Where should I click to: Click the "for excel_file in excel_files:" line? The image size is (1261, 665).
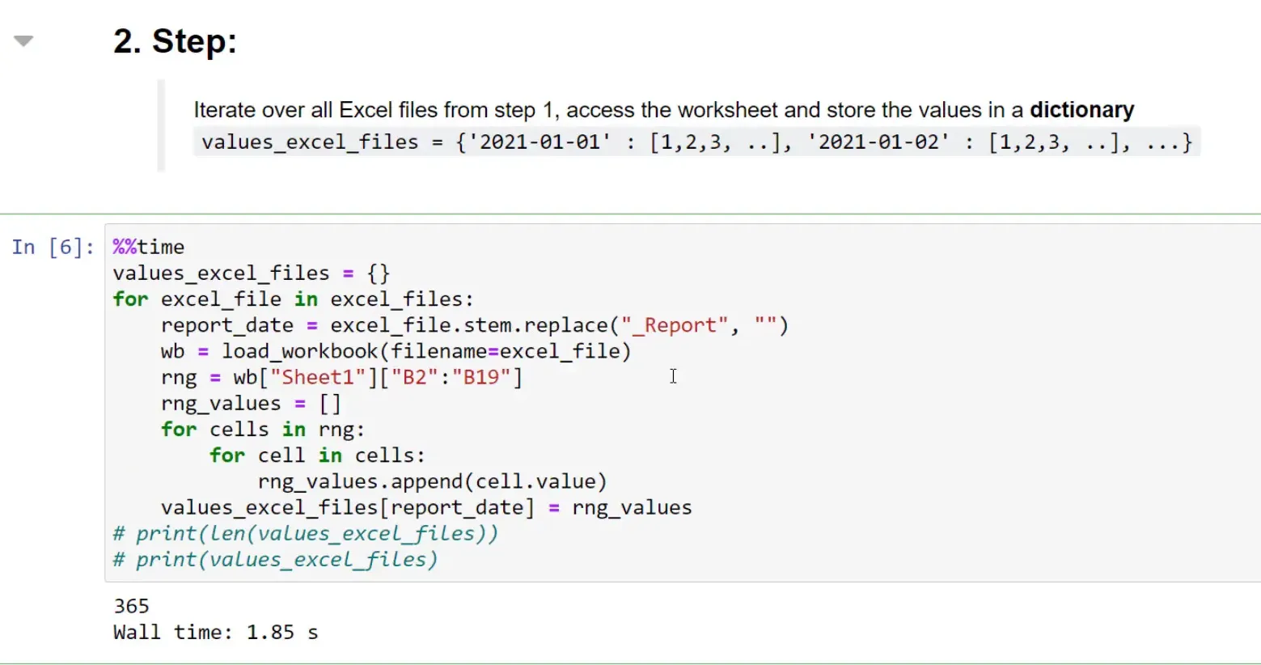point(293,299)
